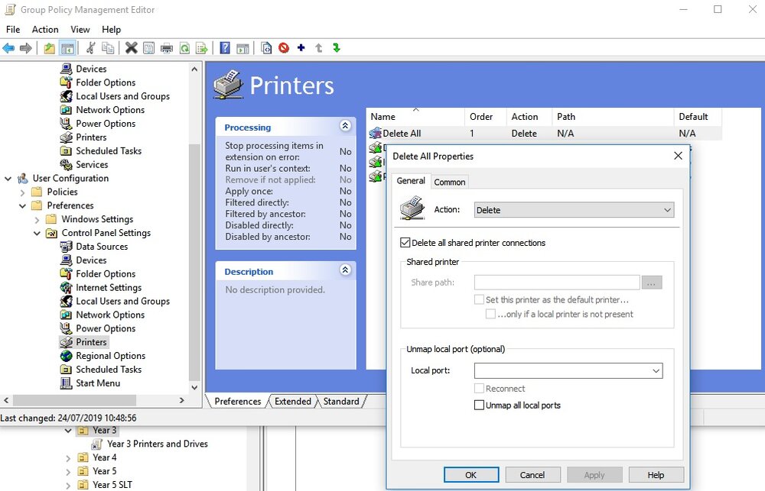Close the Delete All Properties dialog

click(x=678, y=156)
